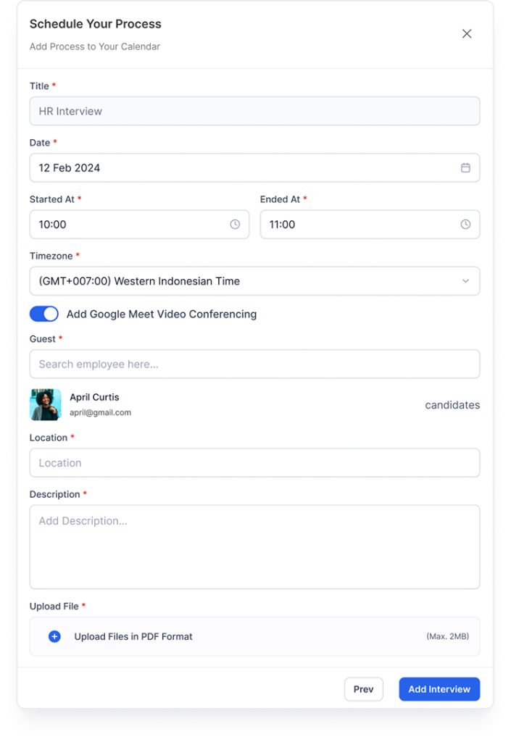Focus the Search employee guest field
511x742 pixels.
click(254, 364)
